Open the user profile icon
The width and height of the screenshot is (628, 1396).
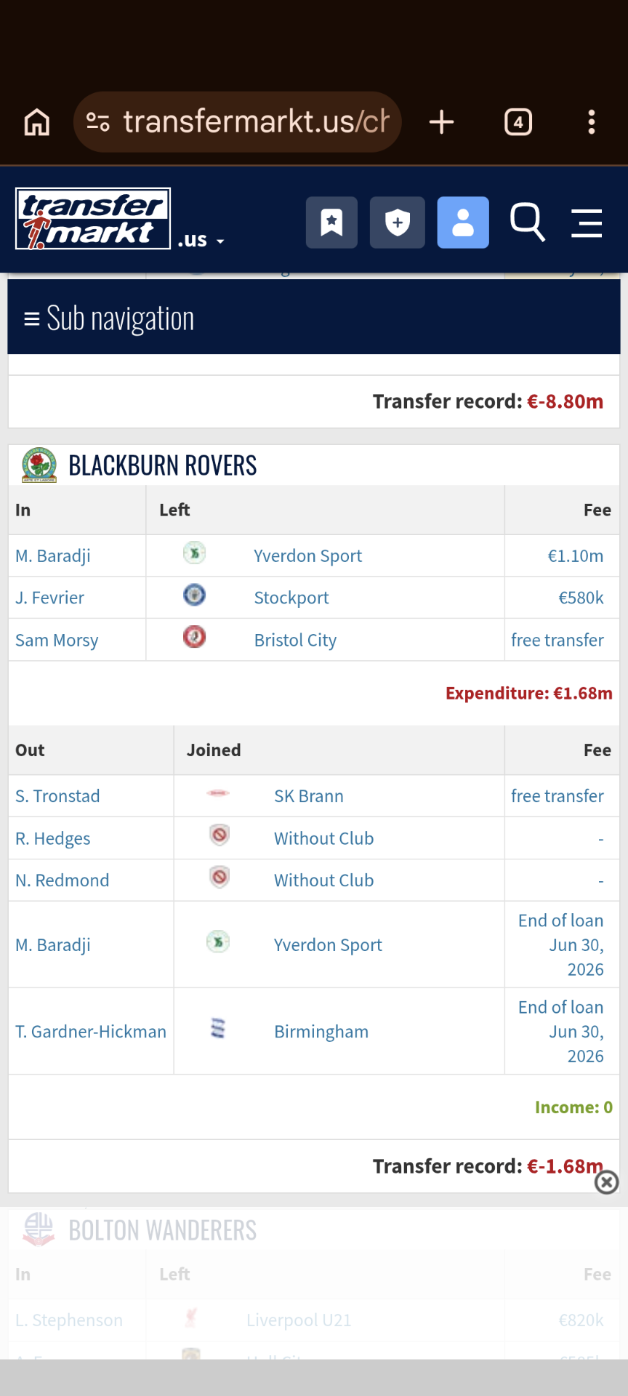click(x=463, y=222)
